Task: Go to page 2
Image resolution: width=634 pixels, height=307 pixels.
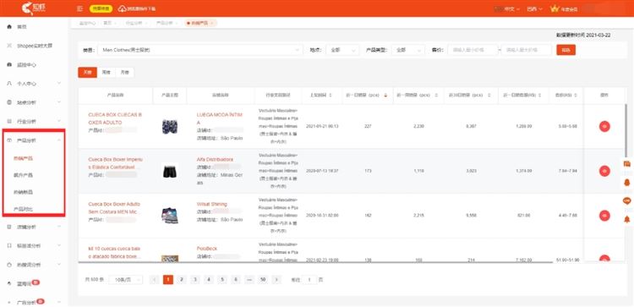Action: [x=182, y=279]
